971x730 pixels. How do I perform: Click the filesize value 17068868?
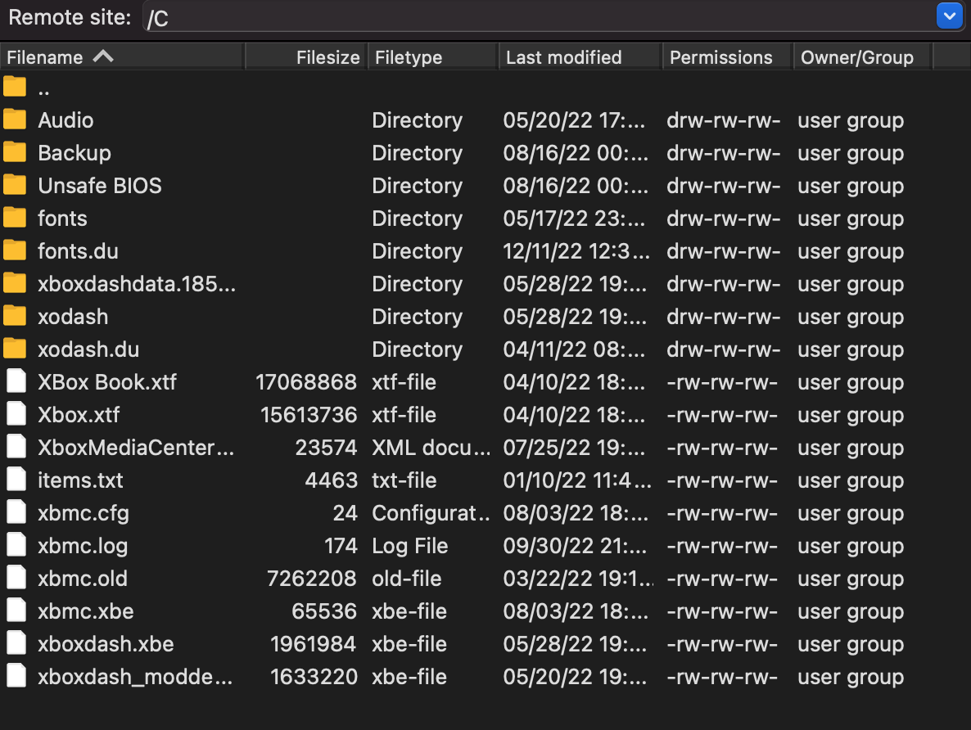pyautogui.click(x=306, y=382)
